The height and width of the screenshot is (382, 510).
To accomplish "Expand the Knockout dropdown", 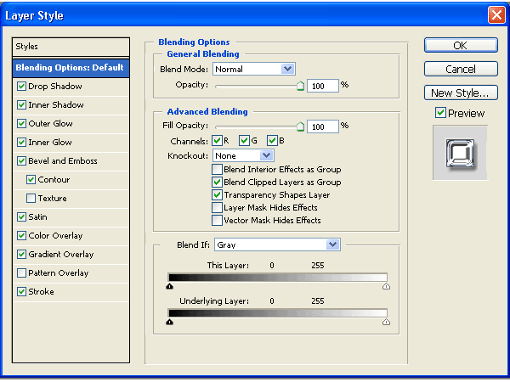I will [266, 156].
